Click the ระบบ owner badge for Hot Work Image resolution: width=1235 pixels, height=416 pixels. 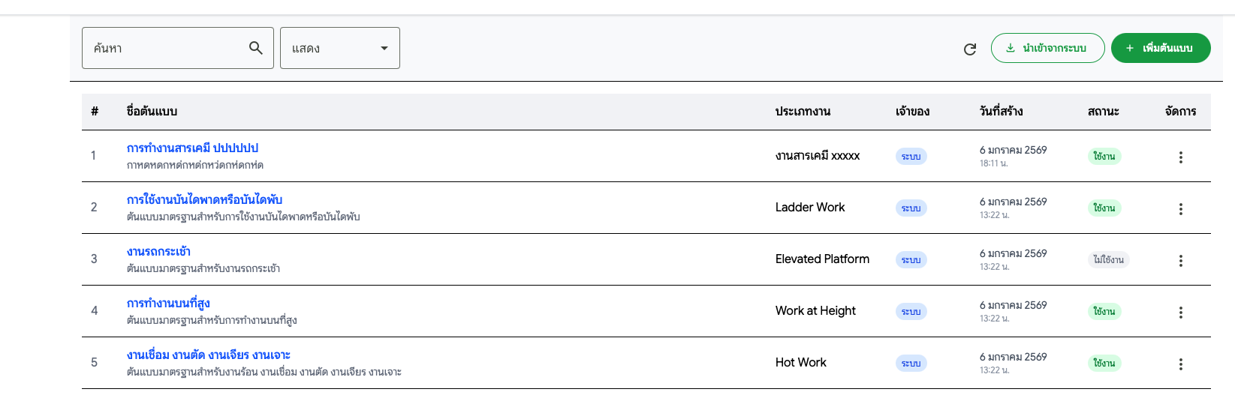[911, 364]
